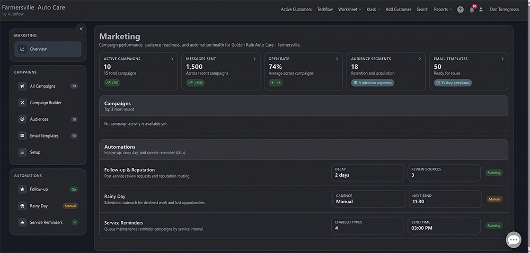Open the Worksheet dropdown menu
Image resolution: width=530 pixels, height=253 pixels.
(349, 10)
